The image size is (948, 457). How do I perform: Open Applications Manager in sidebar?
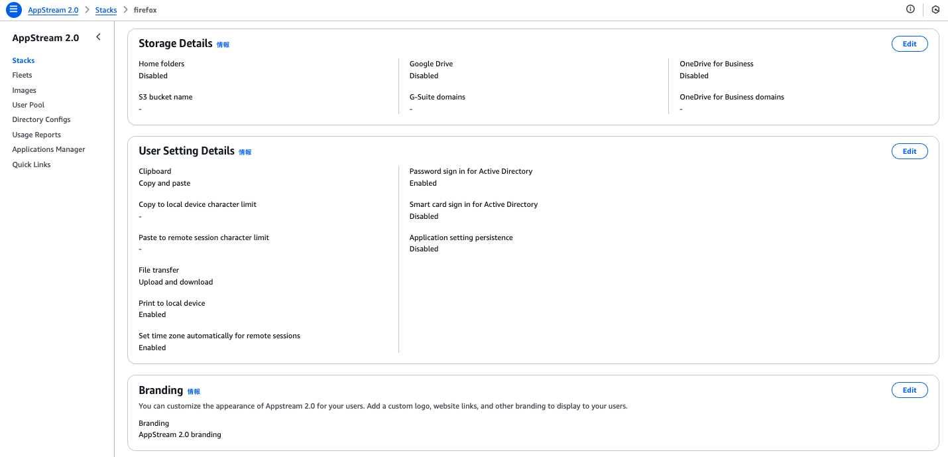(48, 149)
